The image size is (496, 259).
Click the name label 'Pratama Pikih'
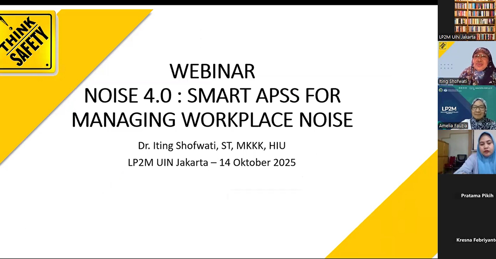(477, 195)
